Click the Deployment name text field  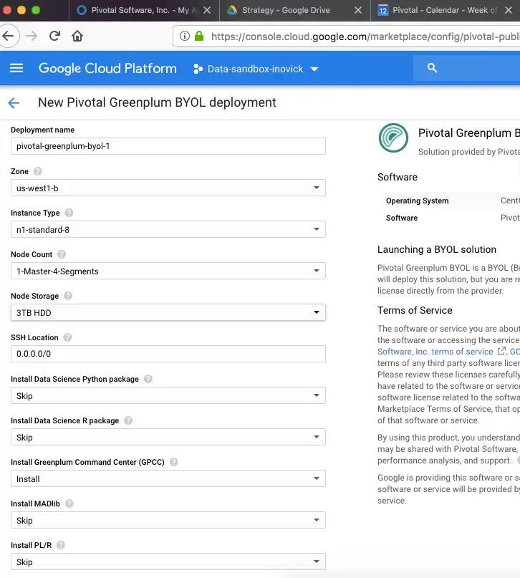click(168, 146)
